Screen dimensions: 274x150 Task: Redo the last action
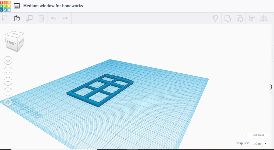point(65,18)
